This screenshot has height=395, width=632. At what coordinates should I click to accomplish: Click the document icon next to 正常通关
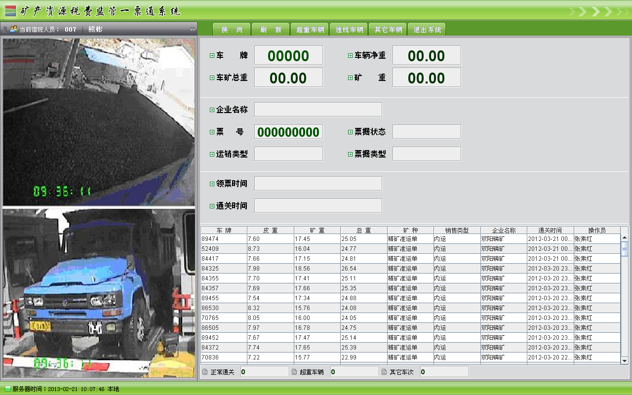tap(205, 372)
